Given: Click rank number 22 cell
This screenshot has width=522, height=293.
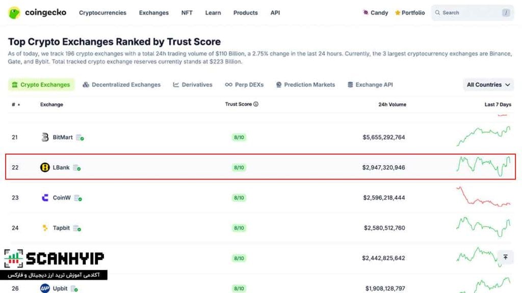Looking at the screenshot, I should [15, 167].
